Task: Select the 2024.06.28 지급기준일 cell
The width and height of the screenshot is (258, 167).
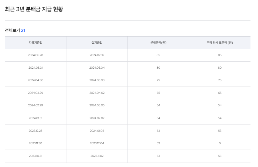Action: click(x=36, y=55)
